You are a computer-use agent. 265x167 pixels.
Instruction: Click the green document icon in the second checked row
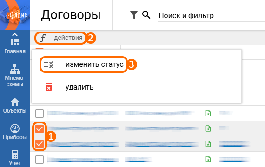(208, 144)
